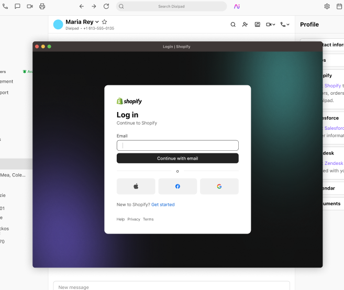
Task: Click Maria Rey's avatar circle
Action: (58, 25)
